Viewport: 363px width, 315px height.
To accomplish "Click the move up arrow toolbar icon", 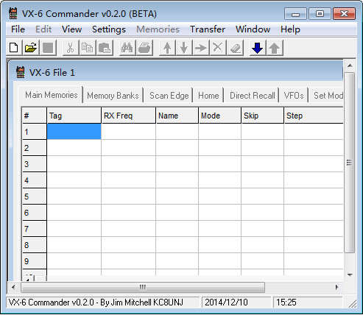I will (167, 48).
